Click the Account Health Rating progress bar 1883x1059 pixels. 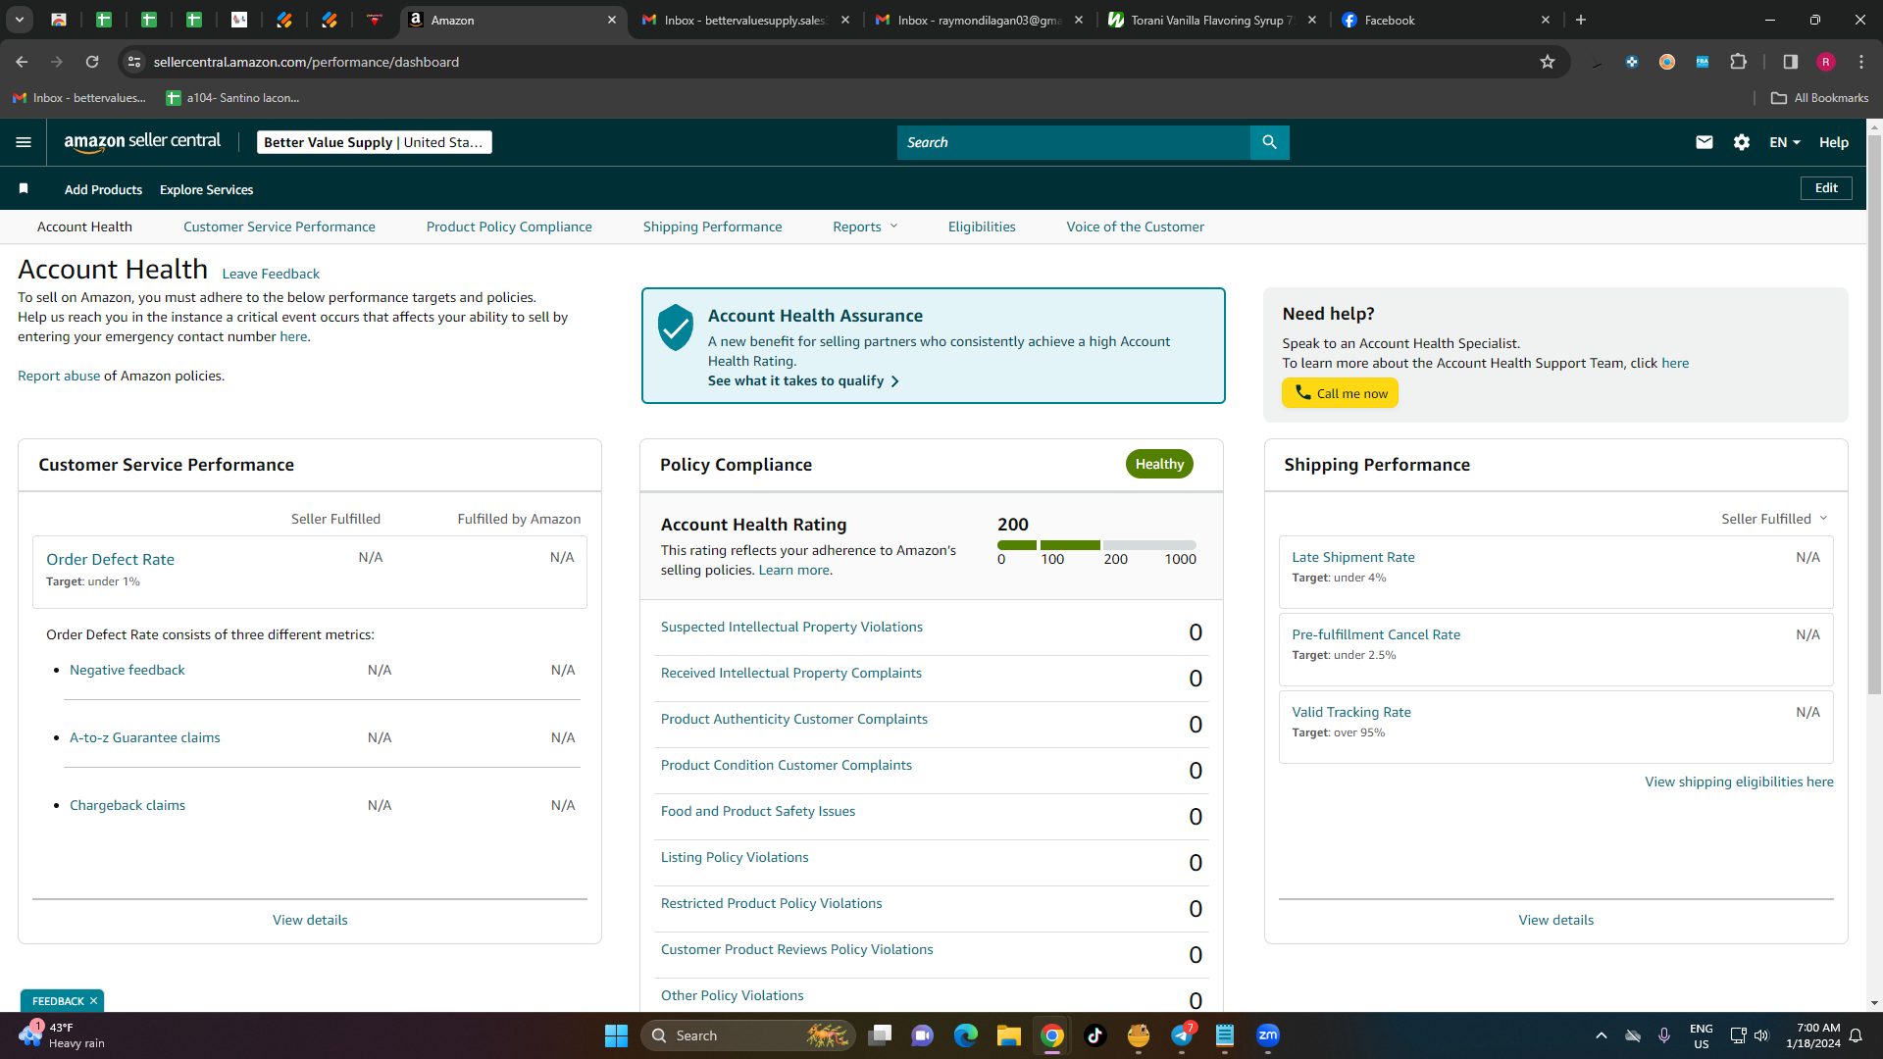pyautogui.click(x=1096, y=545)
